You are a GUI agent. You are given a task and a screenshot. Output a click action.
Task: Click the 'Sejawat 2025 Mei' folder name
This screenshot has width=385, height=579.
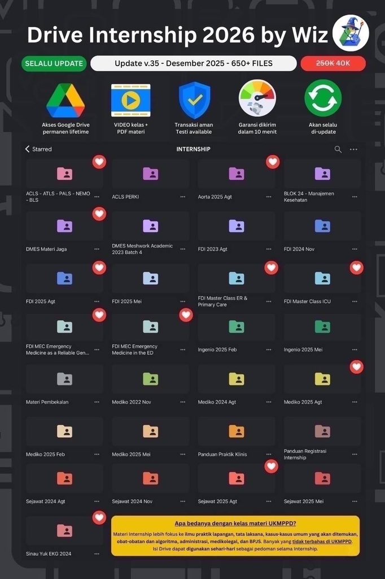pos(304,502)
